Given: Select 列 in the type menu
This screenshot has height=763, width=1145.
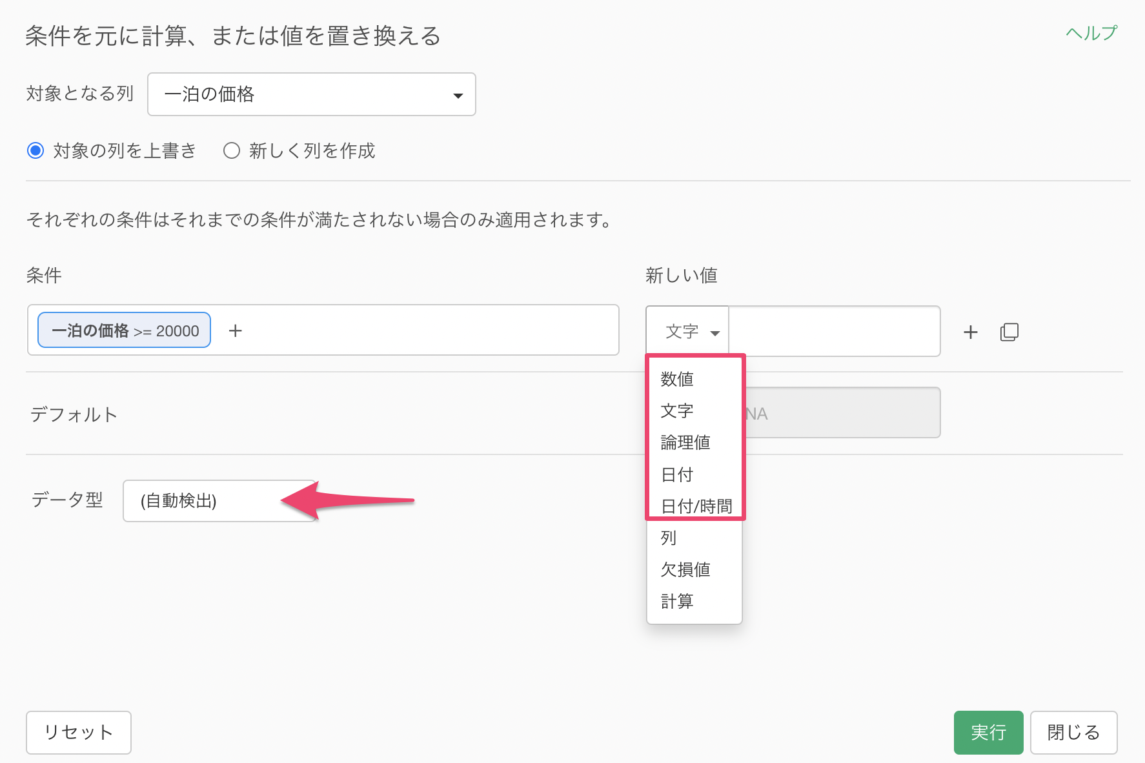Looking at the screenshot, I should [669, 538].
